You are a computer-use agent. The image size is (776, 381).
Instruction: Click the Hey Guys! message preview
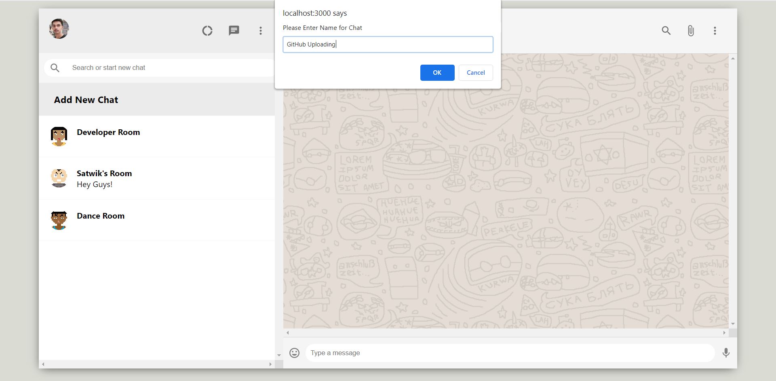click(95, 185)
